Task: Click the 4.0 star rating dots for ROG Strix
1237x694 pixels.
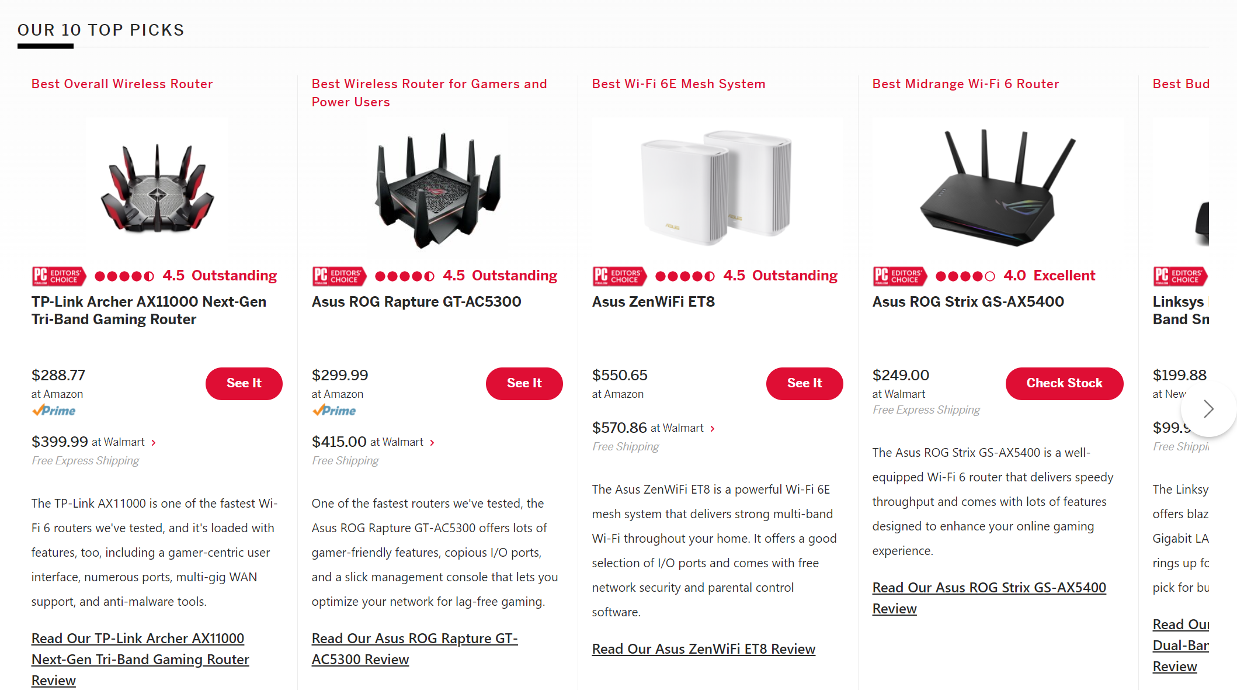Action: click(965, 276)
